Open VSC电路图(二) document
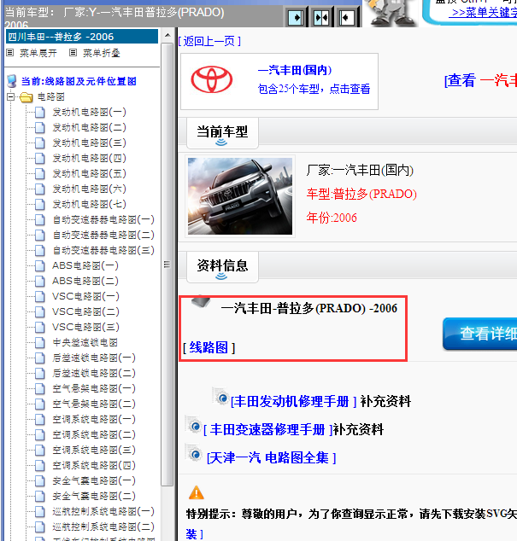Viewport: 517px width, 541px height. click(x=85, y=312)
